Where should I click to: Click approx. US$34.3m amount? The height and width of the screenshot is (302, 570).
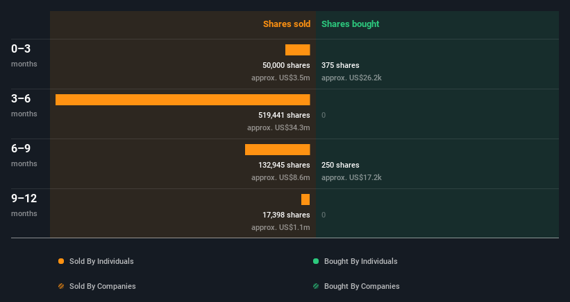pos(278,127)
